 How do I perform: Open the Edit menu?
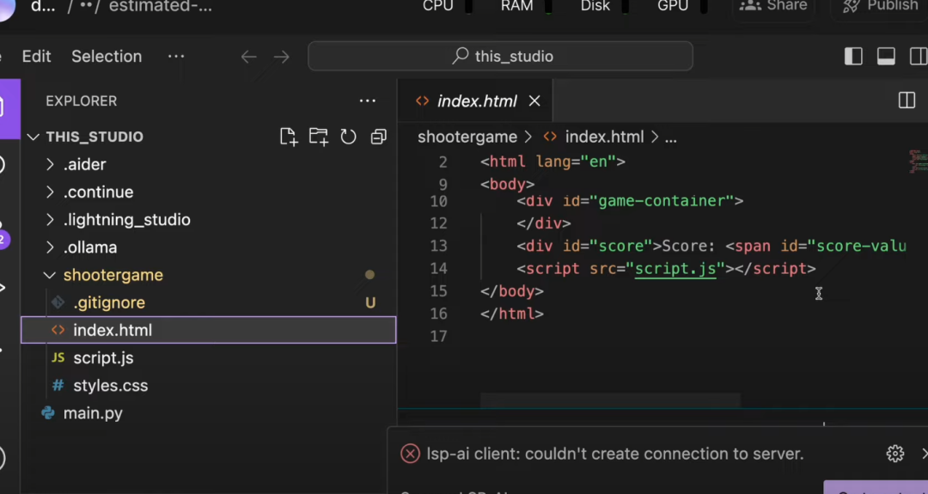tap(36, 57)
